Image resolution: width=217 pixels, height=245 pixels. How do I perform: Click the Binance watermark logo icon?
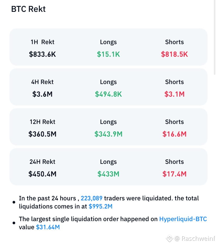pyautogui.click(x=170, y=239)
